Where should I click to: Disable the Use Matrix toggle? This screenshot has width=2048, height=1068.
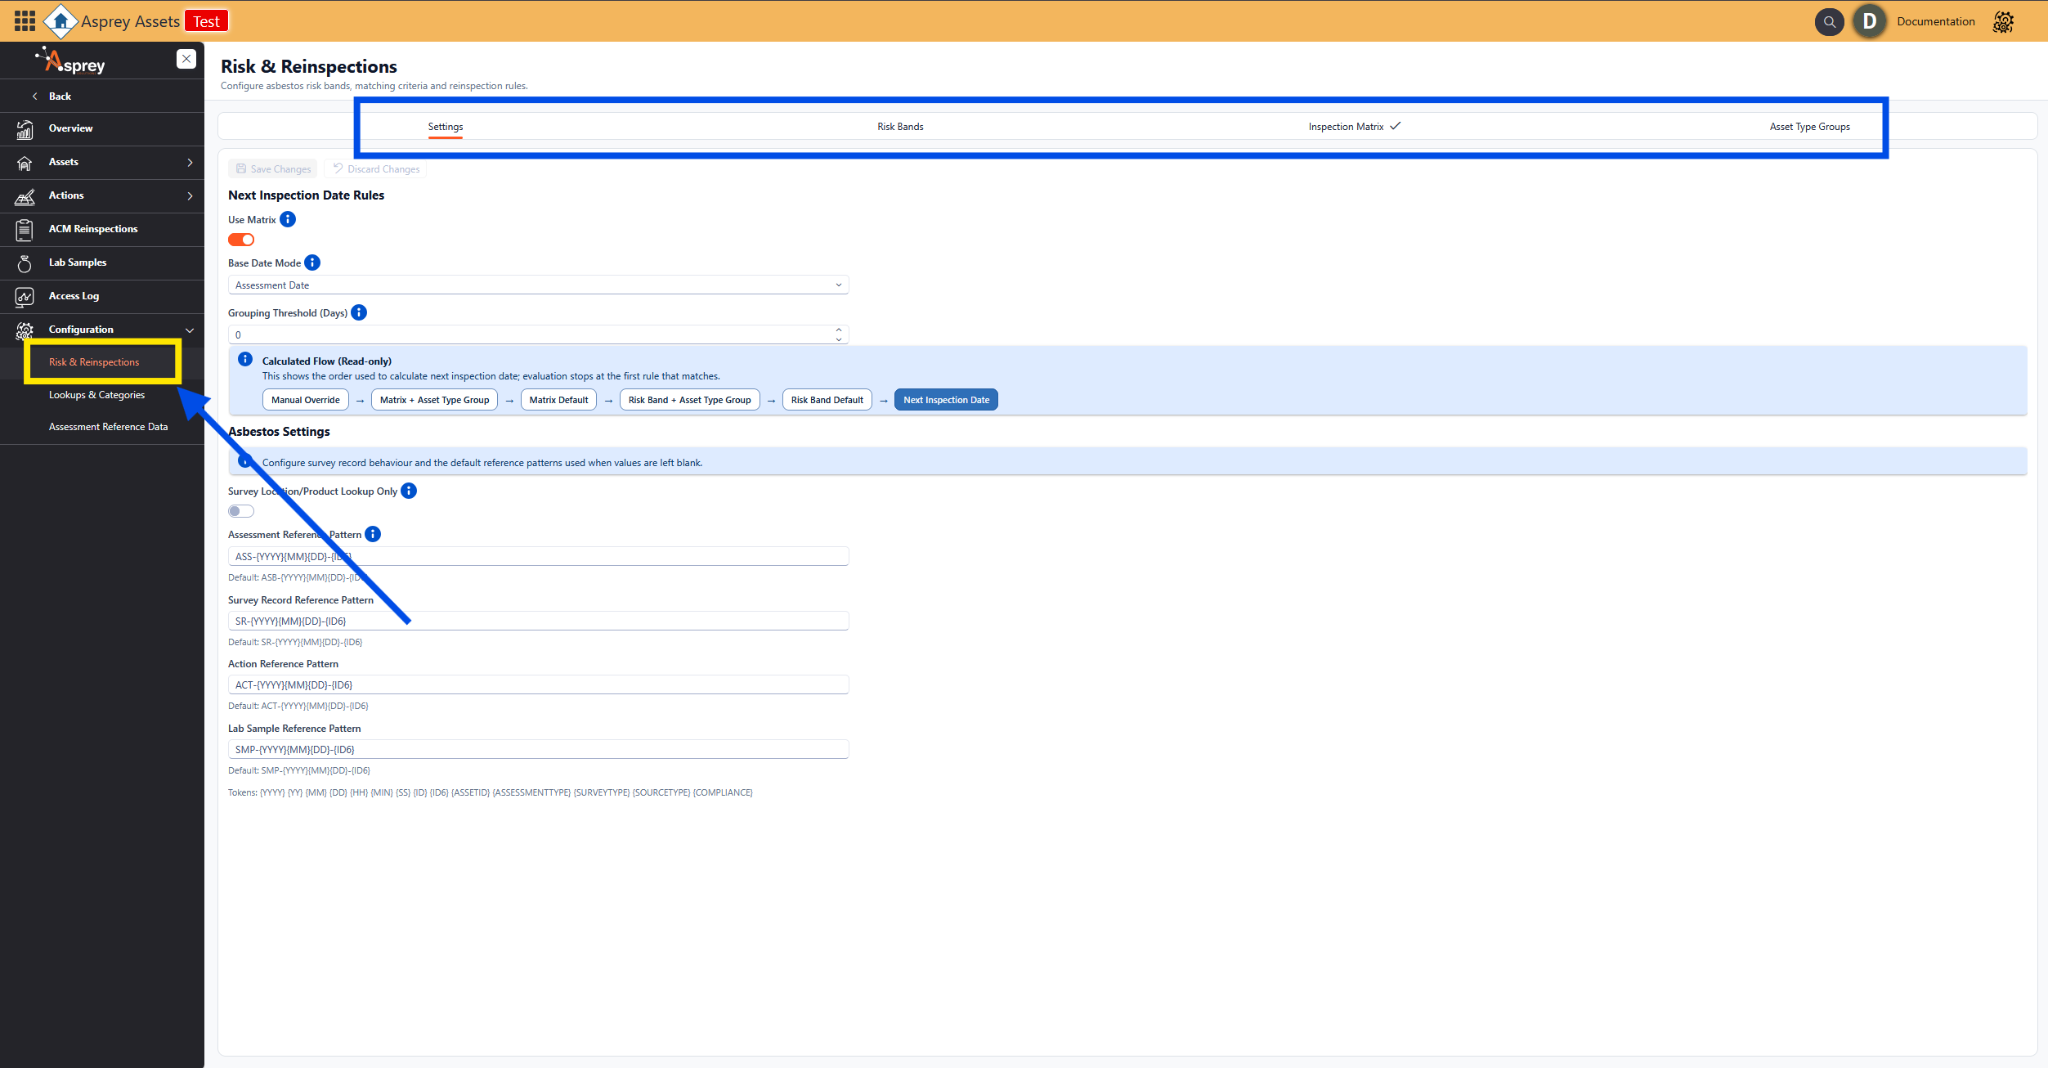click(x=241, y=240)
